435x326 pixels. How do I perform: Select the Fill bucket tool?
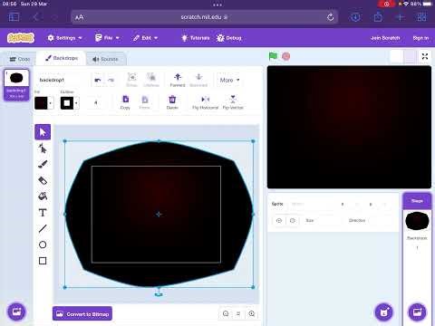[43, 197]
